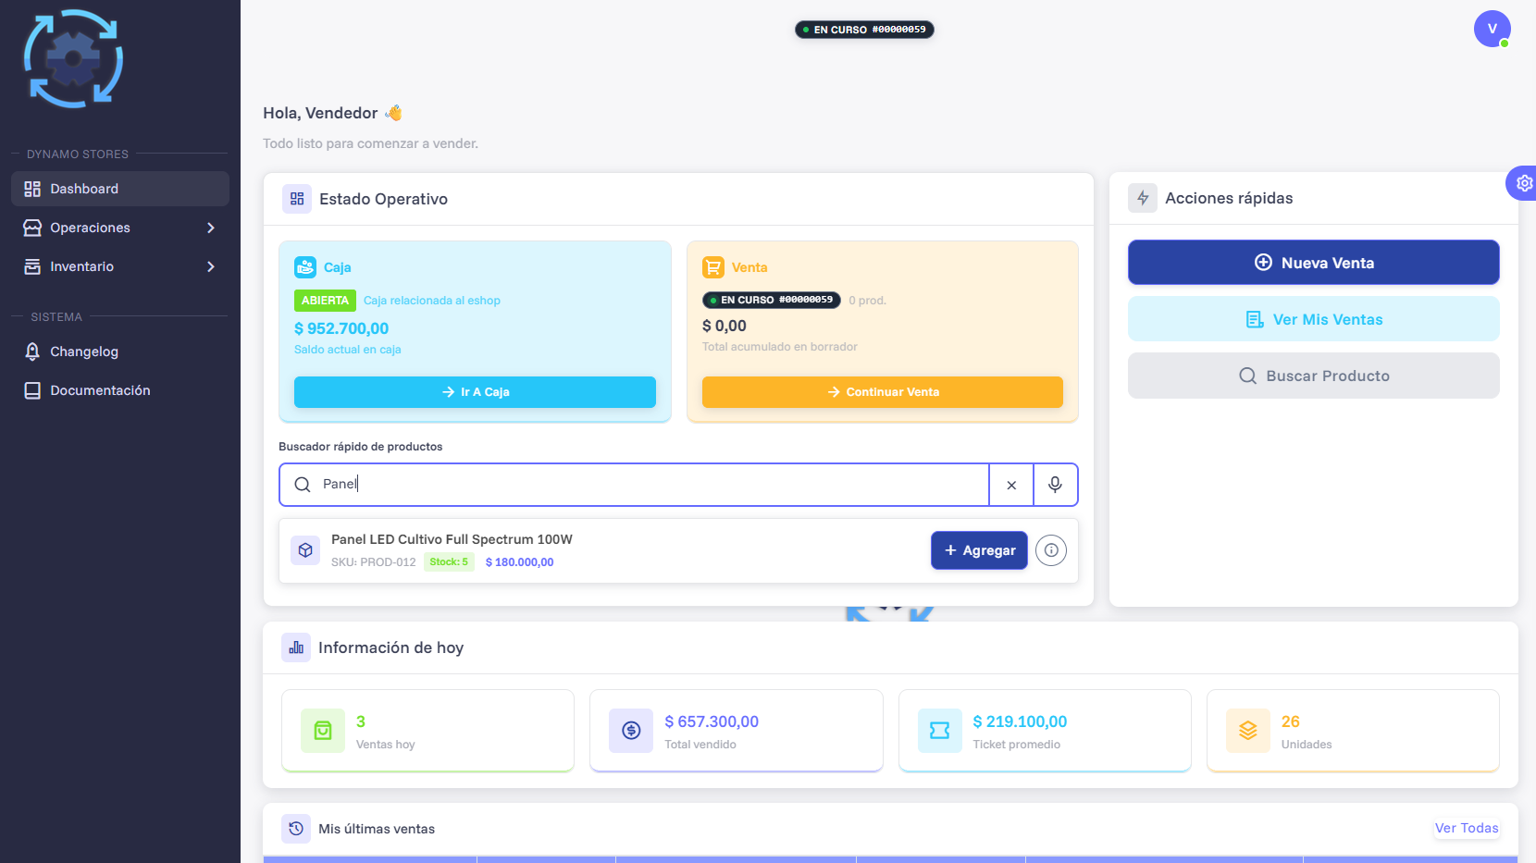Click the Nueva Venta button
The width and height of the screenshot is (1536, 863).
[x=1314, y=263]
